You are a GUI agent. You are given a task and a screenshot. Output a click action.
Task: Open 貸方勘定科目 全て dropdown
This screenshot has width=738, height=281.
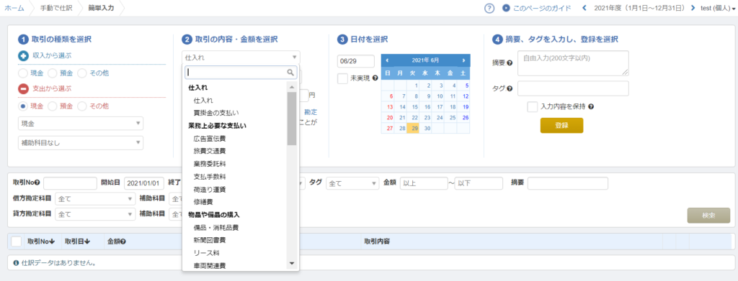click(x=96, y=214)
